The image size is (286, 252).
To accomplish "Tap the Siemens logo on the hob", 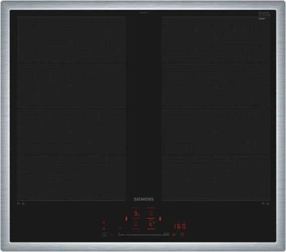I will point(144,199).
